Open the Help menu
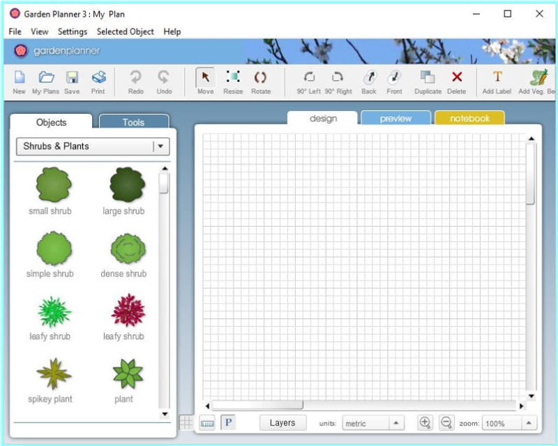558x446 pixels. click(172, 31)
